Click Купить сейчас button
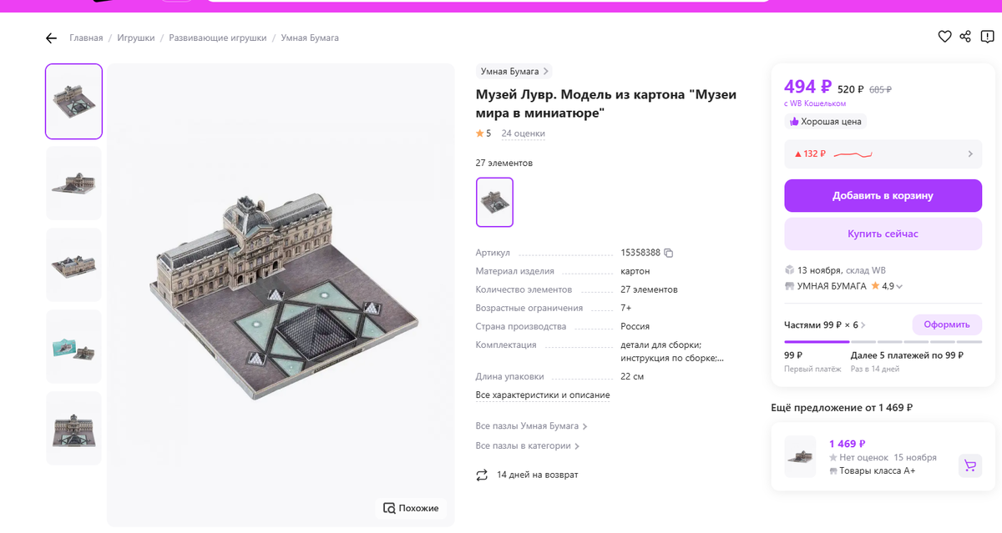This screenshot has height=533, width=1002. coord(883,234)
